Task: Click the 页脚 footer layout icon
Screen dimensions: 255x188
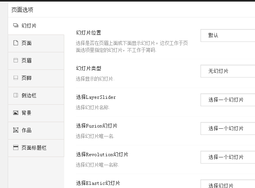Action: point(16,78)
